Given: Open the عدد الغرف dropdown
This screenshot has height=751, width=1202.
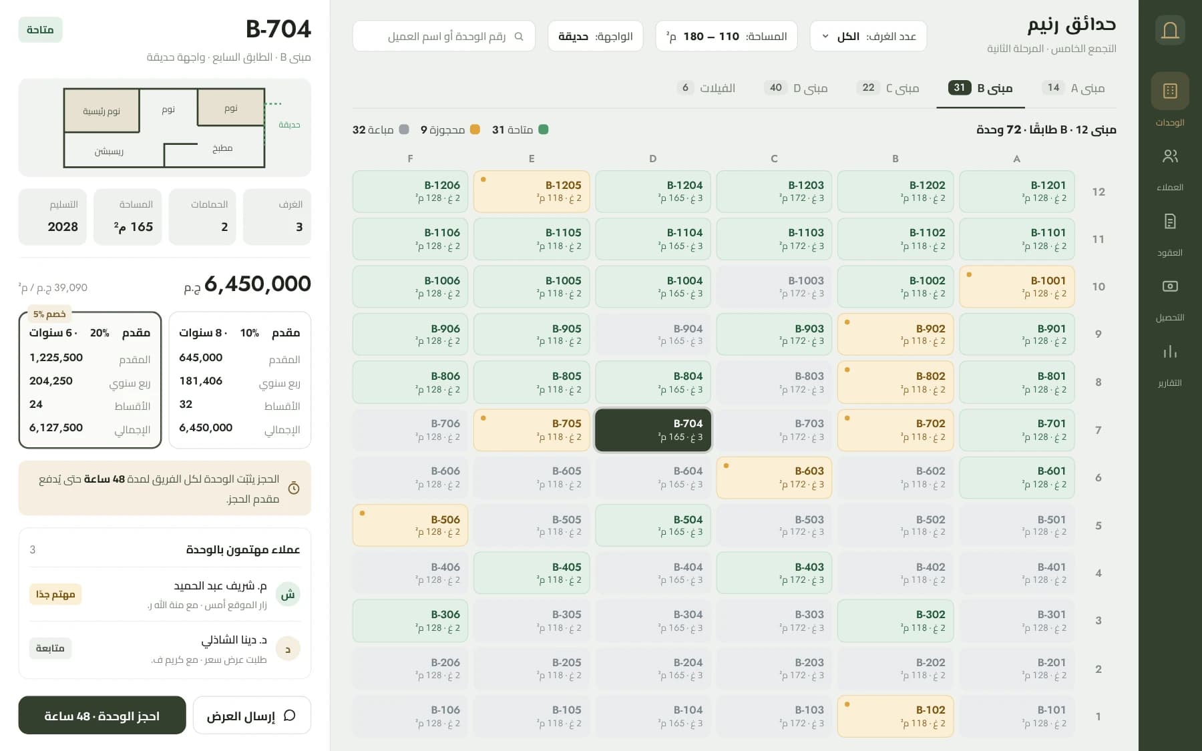Looking at the screenshot, I should tap(868, 36).
